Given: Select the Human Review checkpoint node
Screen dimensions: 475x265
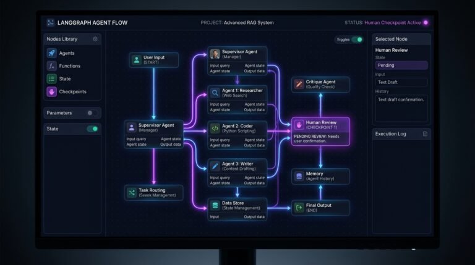Looking at the screenshot, I should (320, 132).
